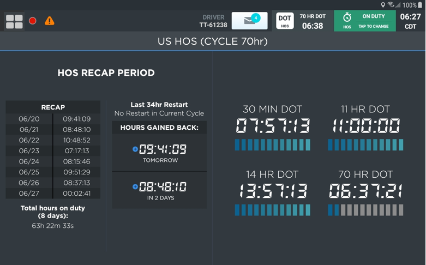
Task: Select the Driver TT-61238 label
Action: pyautogui.click(x=213, y=21)
